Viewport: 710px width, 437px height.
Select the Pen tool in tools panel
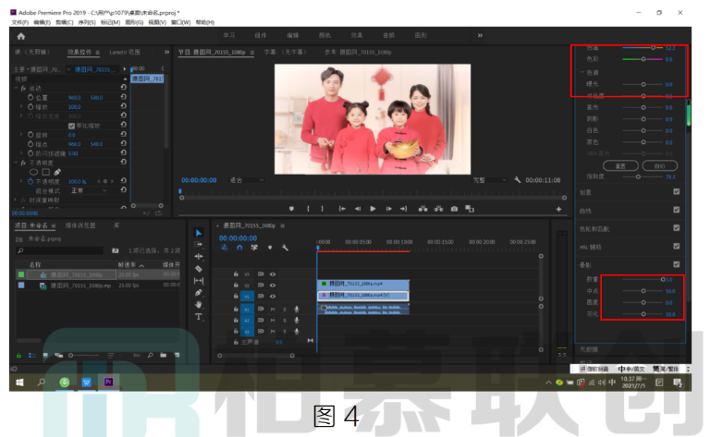tap(199, 293)
